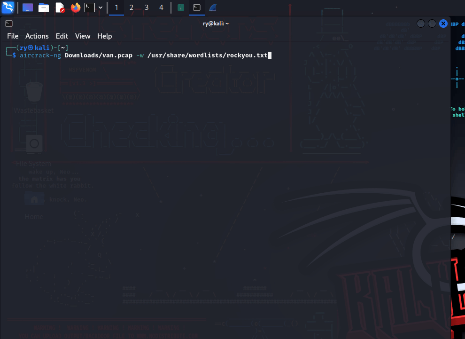Launch Firefox from the top panel
Screen dimensions: 465x339
[x=76, y=8]
